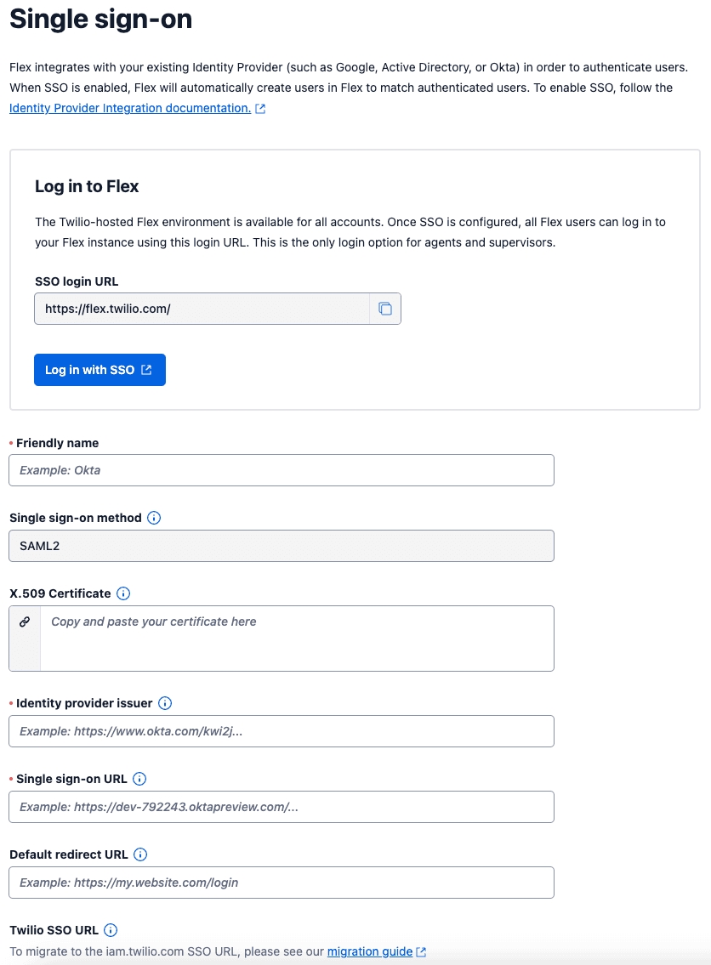Click the external link icon beside migration guide
Screen dimensions: 711x965
(419, 951)
